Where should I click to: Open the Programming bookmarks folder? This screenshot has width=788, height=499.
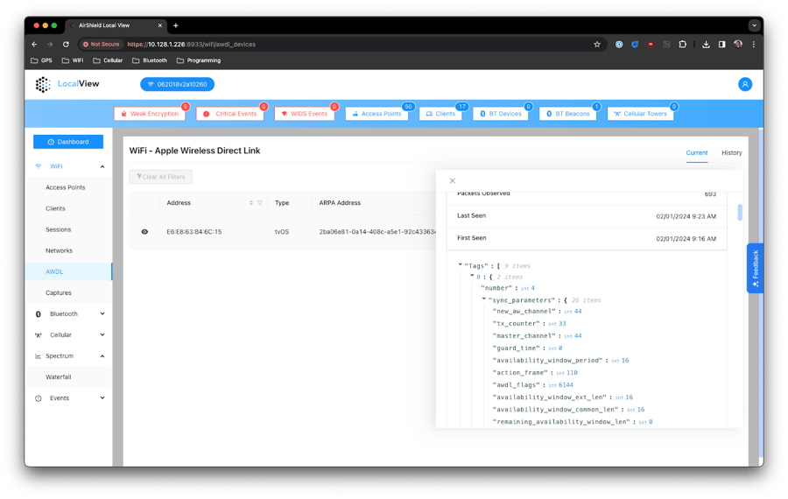click(199, 60)
